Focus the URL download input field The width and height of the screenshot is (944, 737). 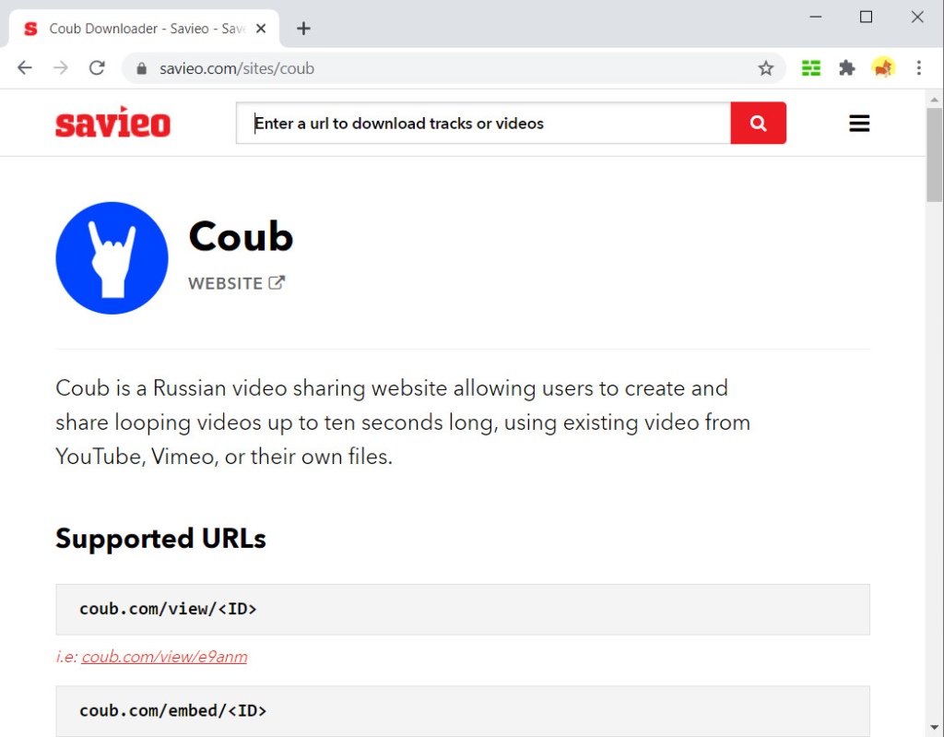click(x=483, y=123)
